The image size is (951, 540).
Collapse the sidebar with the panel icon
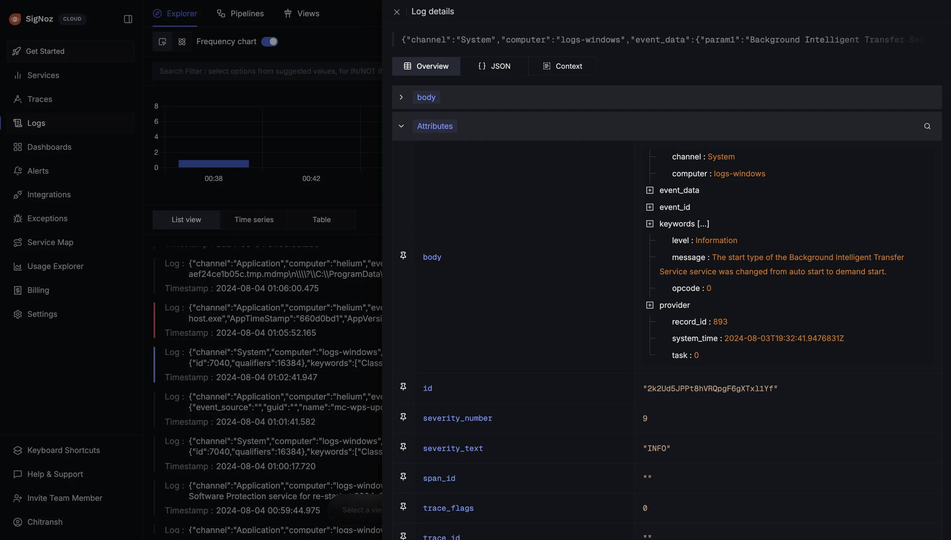[128, 19]
